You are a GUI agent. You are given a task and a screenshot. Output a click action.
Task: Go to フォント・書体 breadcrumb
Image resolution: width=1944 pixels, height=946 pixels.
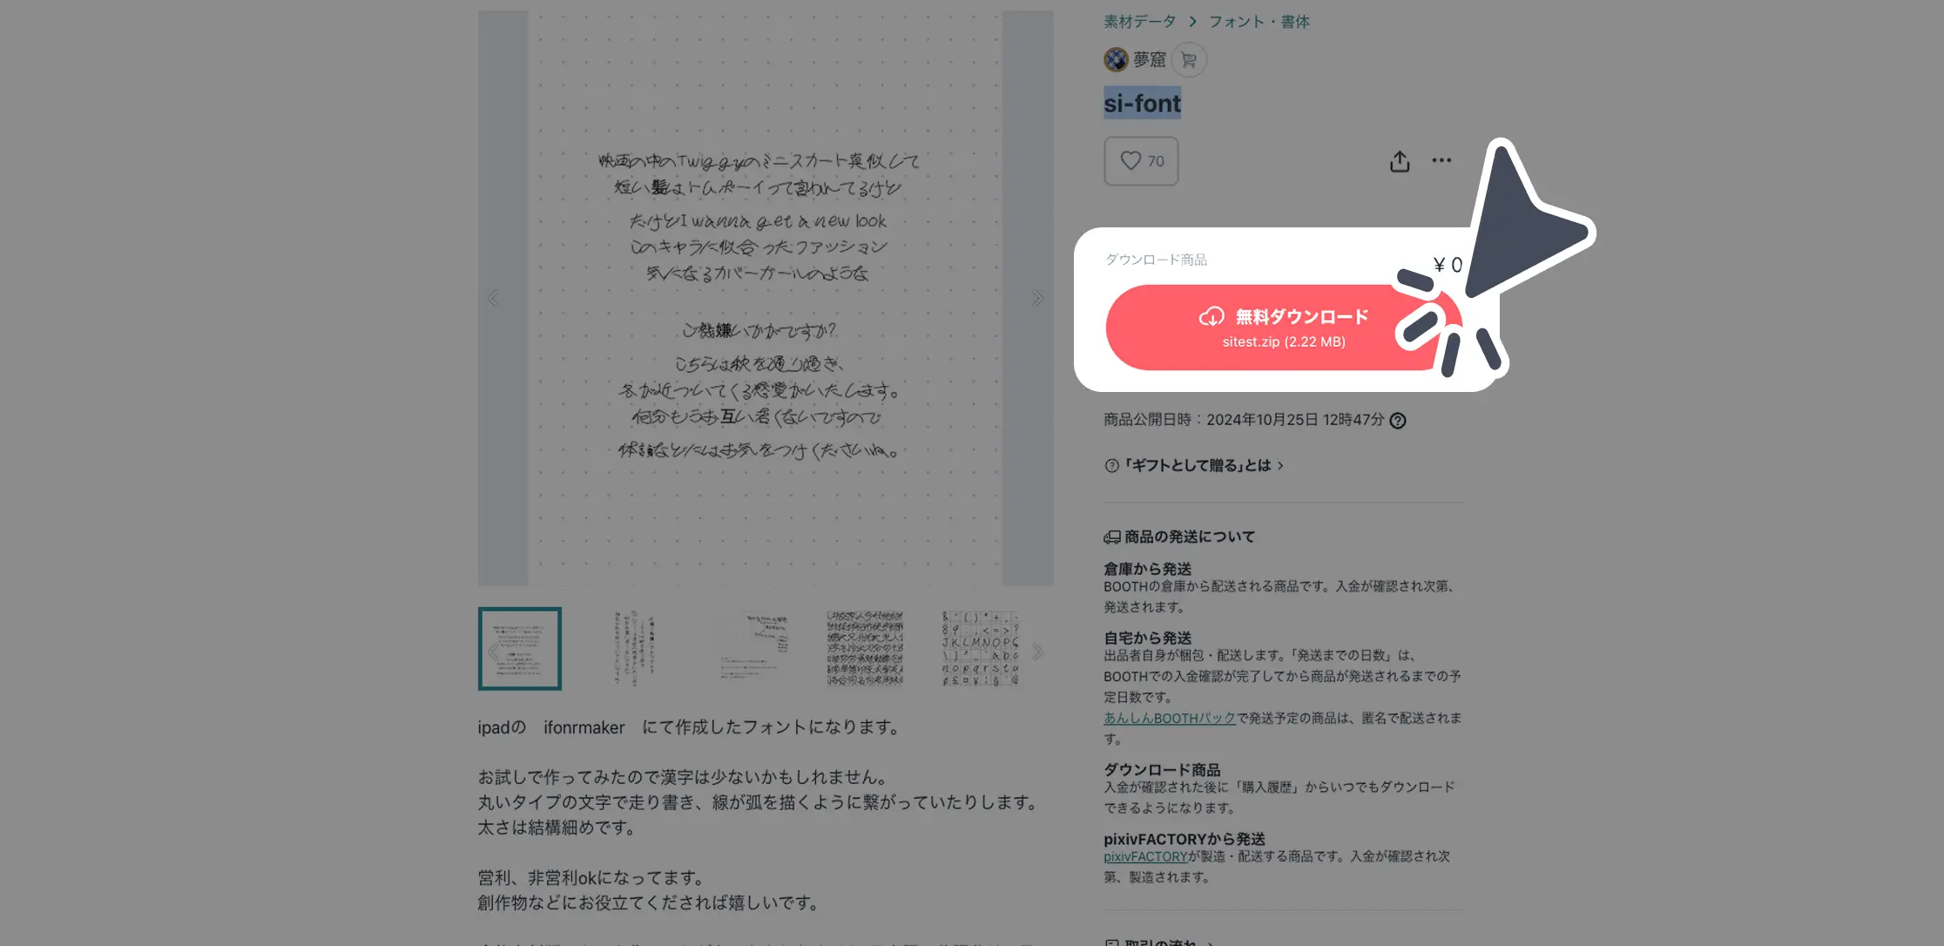1259,22
